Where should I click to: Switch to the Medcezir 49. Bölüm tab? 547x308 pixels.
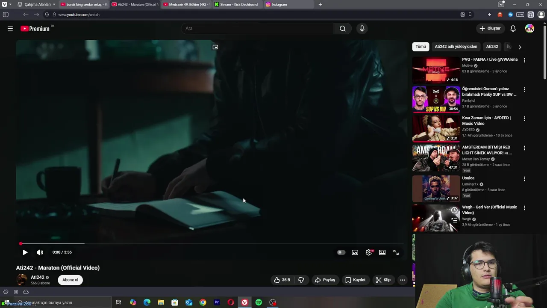(186, 4)
